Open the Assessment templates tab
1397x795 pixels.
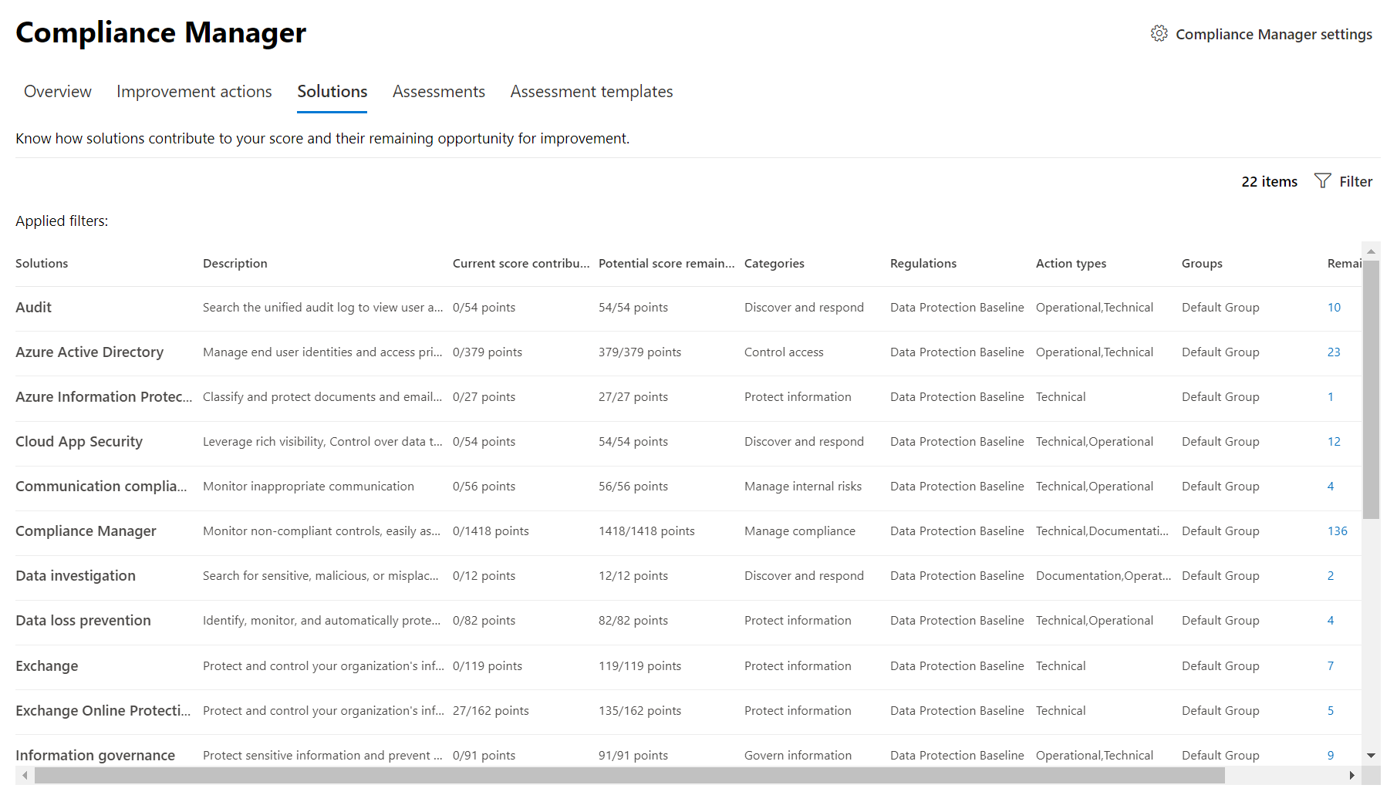[591, 91]
